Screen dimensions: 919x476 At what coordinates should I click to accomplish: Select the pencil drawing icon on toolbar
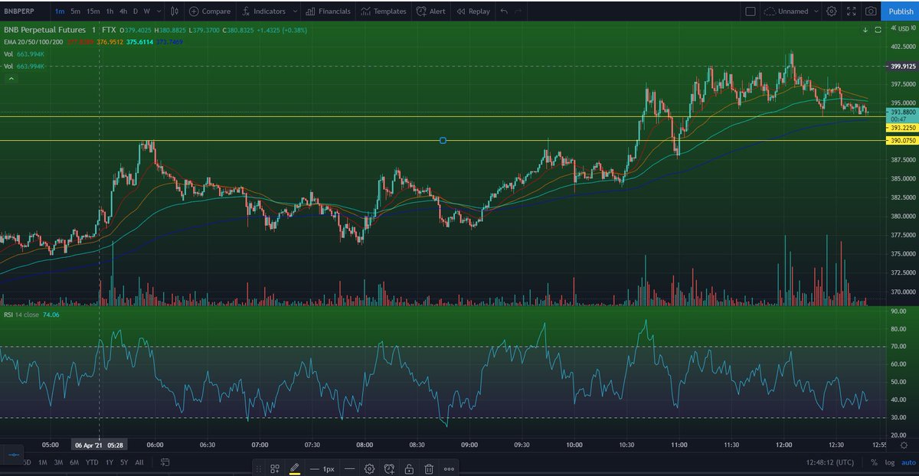pos(295,468)
